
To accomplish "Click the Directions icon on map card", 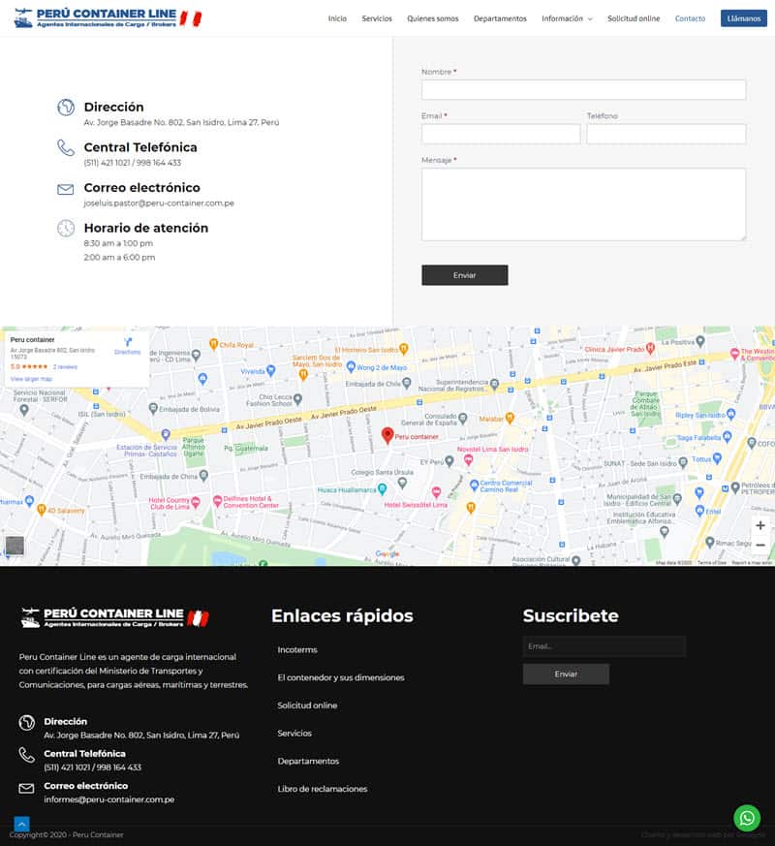I will (128, 344).
